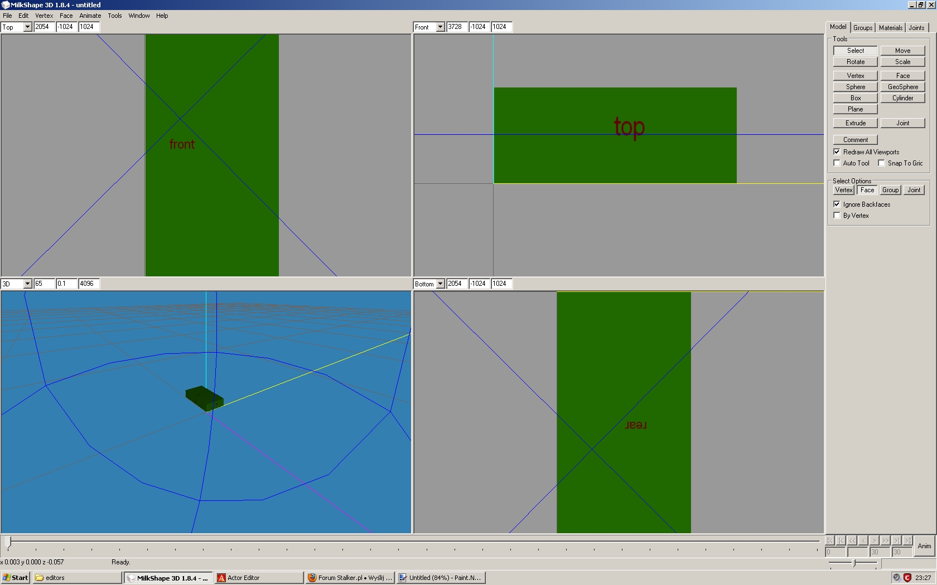Open the Bottom viewport view dropdown

click(440, 284)
